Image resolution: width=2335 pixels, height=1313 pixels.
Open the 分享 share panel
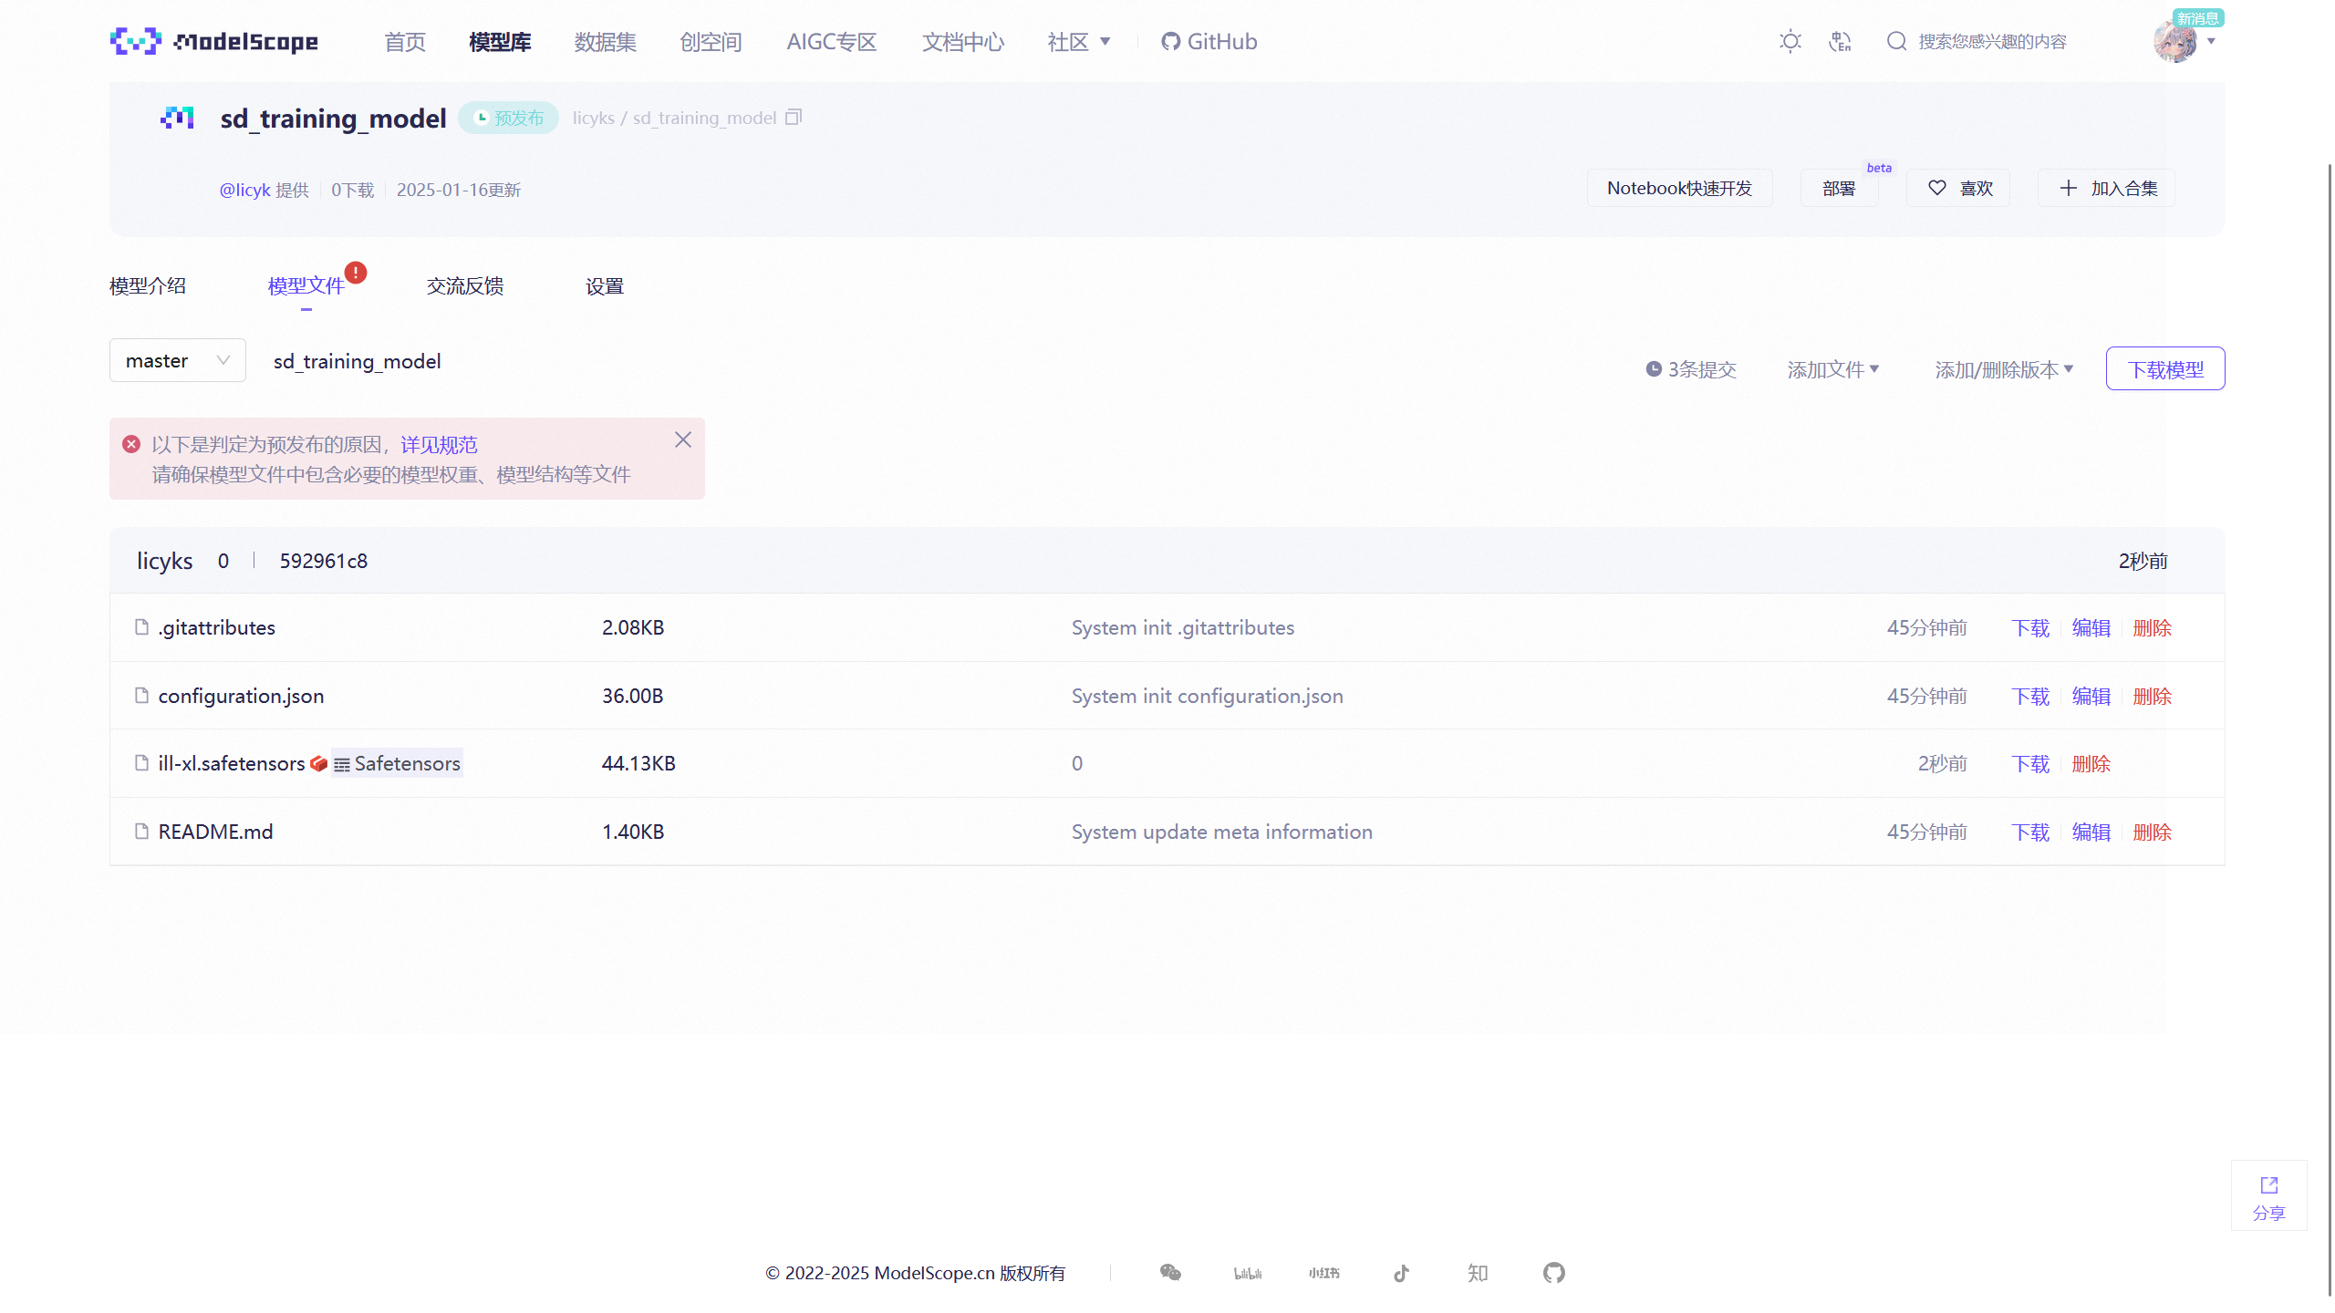[x=2268, y=1195]
